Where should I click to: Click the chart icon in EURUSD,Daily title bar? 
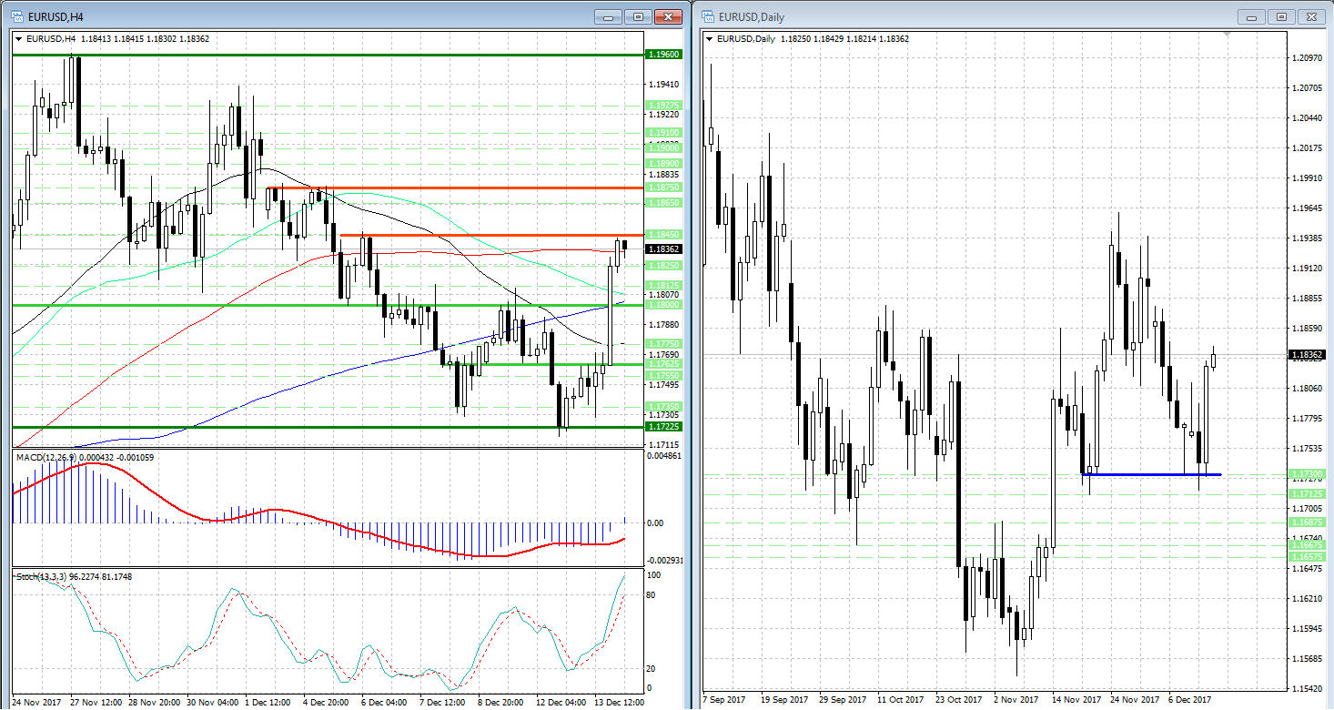(707, 16)
